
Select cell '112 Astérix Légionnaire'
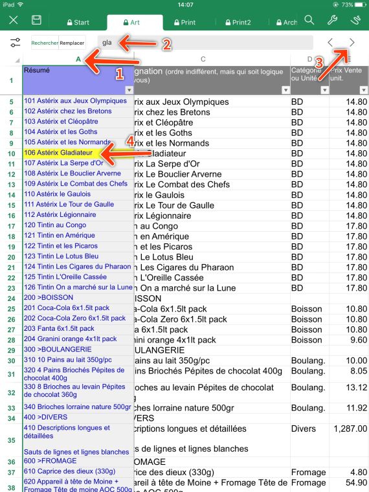tap(78, 215)
